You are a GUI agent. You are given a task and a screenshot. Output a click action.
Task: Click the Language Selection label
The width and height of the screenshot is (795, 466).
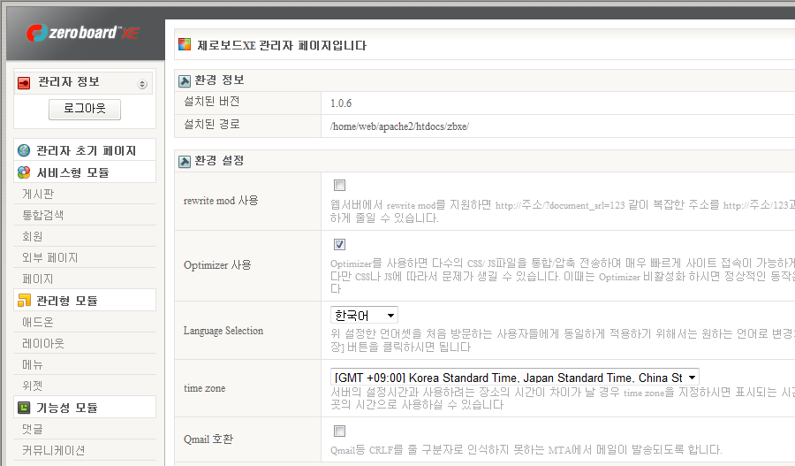pos(223,331)
